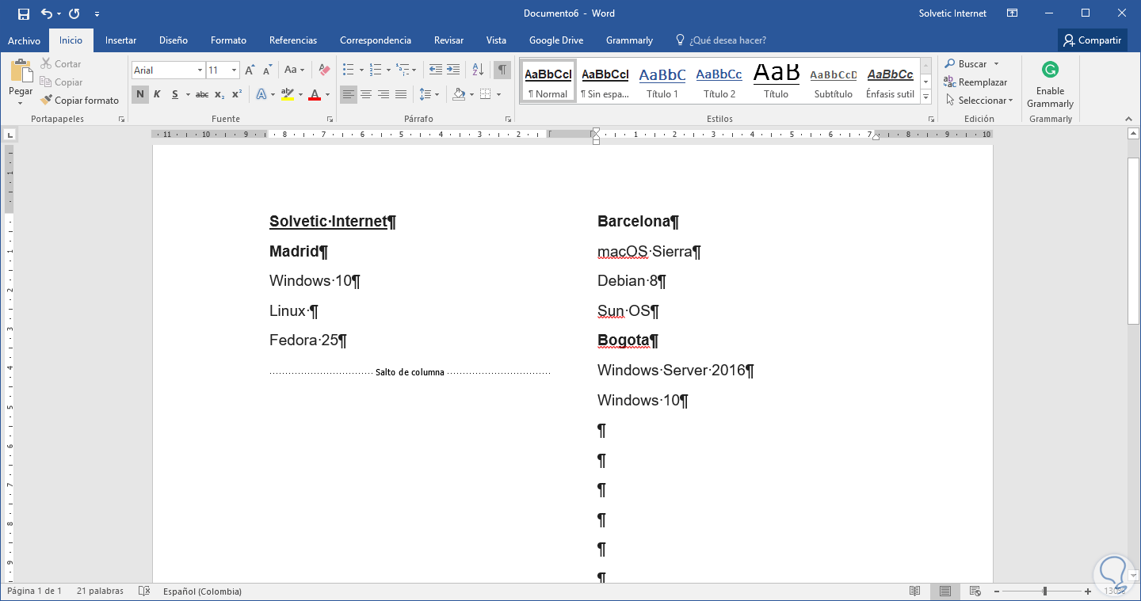Justify the paragraph text

[x=401, y=95]
